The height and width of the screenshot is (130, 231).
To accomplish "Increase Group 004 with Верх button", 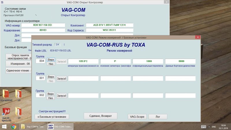I will coord(51,60).
